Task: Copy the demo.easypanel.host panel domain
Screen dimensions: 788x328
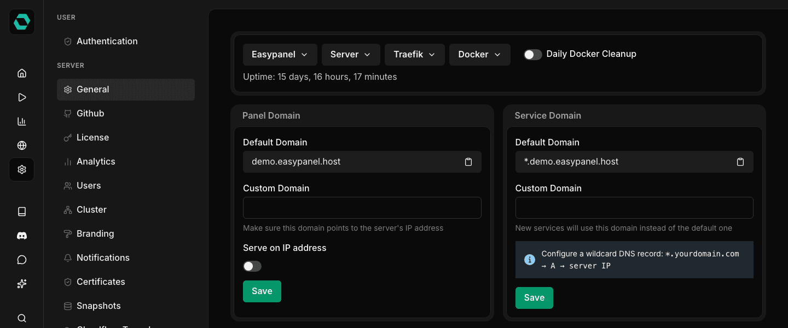Action: click(x=468, y=162)
